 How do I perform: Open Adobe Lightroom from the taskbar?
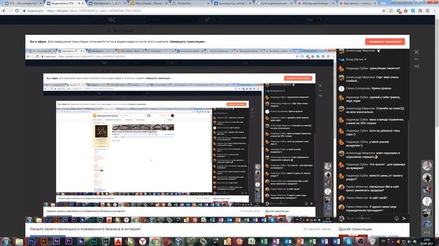[106, 241]
